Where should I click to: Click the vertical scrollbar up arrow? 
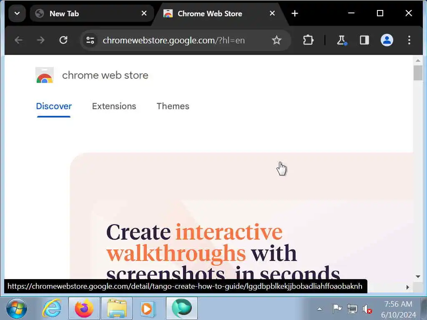(418, 60)
